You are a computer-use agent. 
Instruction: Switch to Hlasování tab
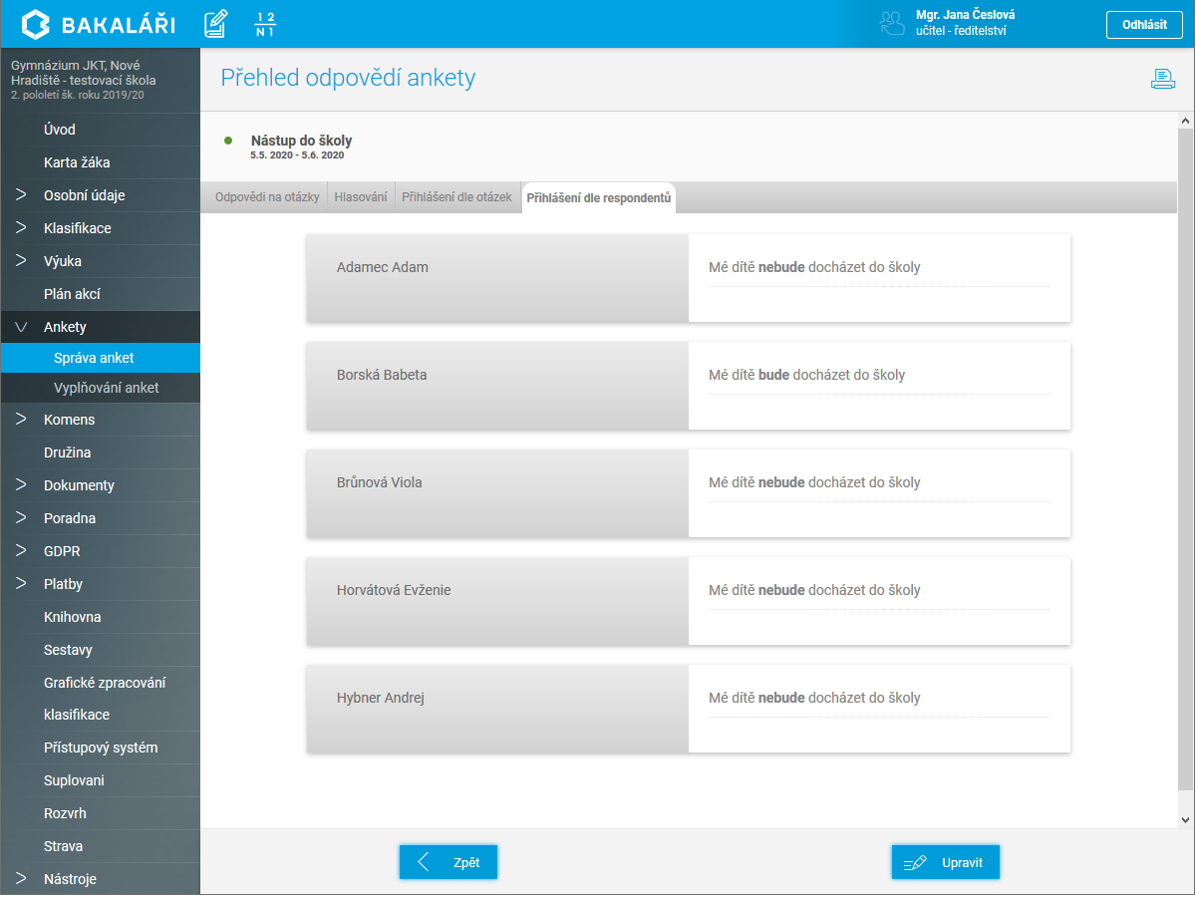tap(361, 197)
